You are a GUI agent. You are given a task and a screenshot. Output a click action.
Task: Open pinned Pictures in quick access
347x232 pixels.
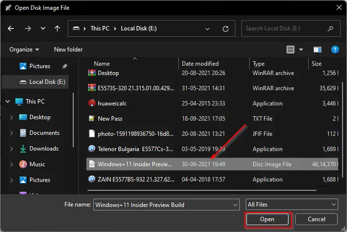[x=40, y=66]
